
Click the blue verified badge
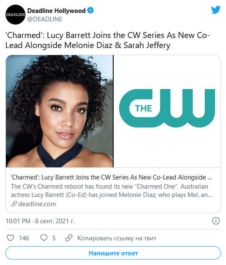91,10
